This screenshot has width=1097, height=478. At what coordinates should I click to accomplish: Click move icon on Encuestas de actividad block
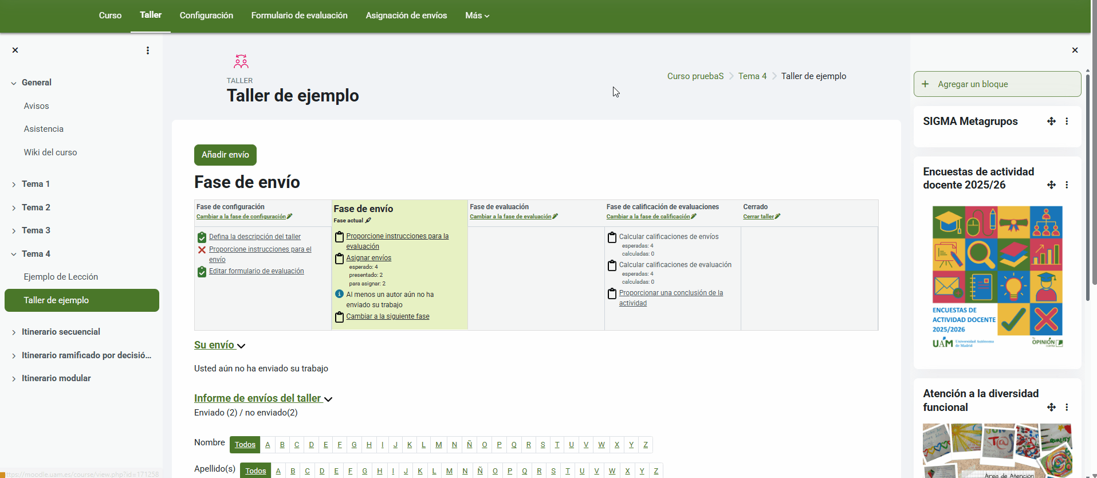point(1051,185)
